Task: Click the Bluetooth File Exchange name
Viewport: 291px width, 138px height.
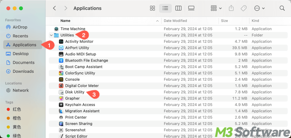Action: click(x=87, y=60)
